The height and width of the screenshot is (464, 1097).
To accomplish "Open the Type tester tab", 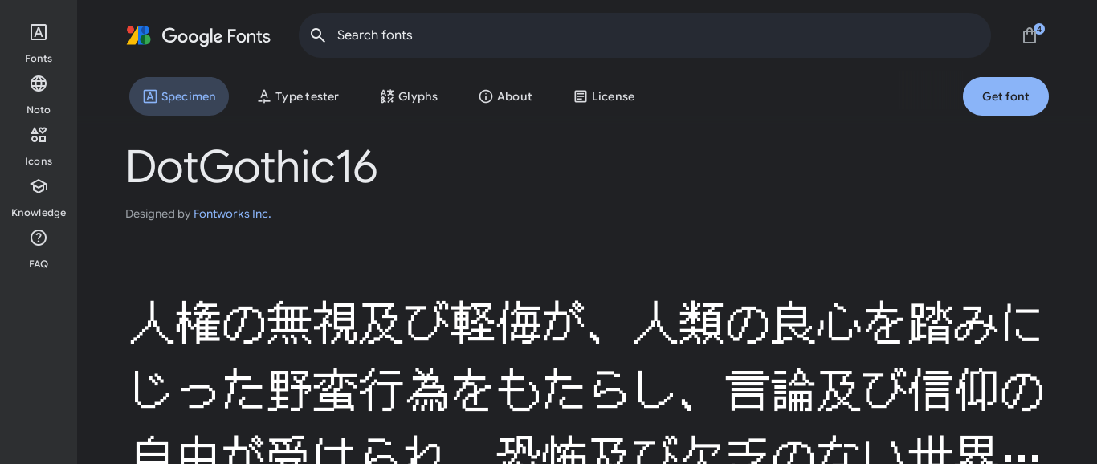I will [x=298, y=96].
